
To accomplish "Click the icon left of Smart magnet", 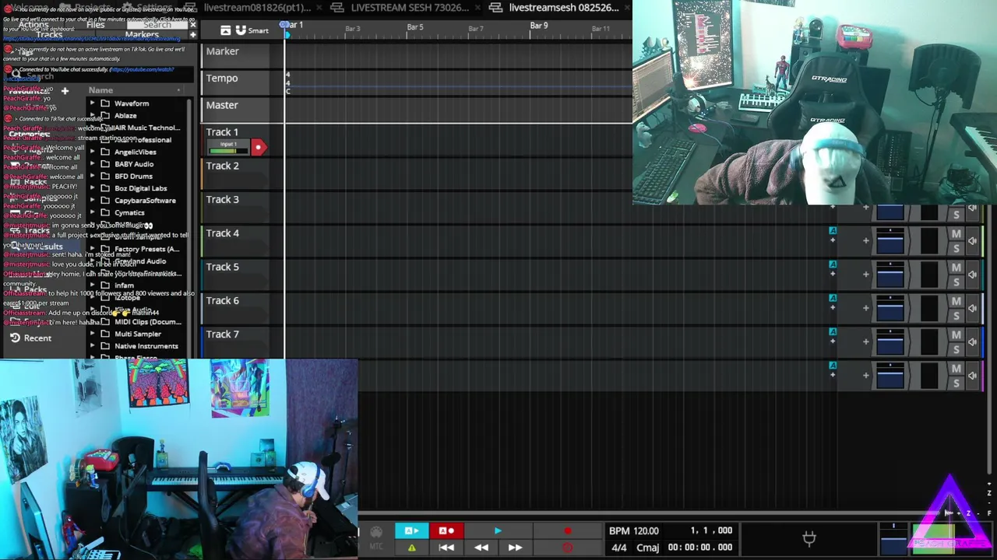I will (x=225, y=30).
